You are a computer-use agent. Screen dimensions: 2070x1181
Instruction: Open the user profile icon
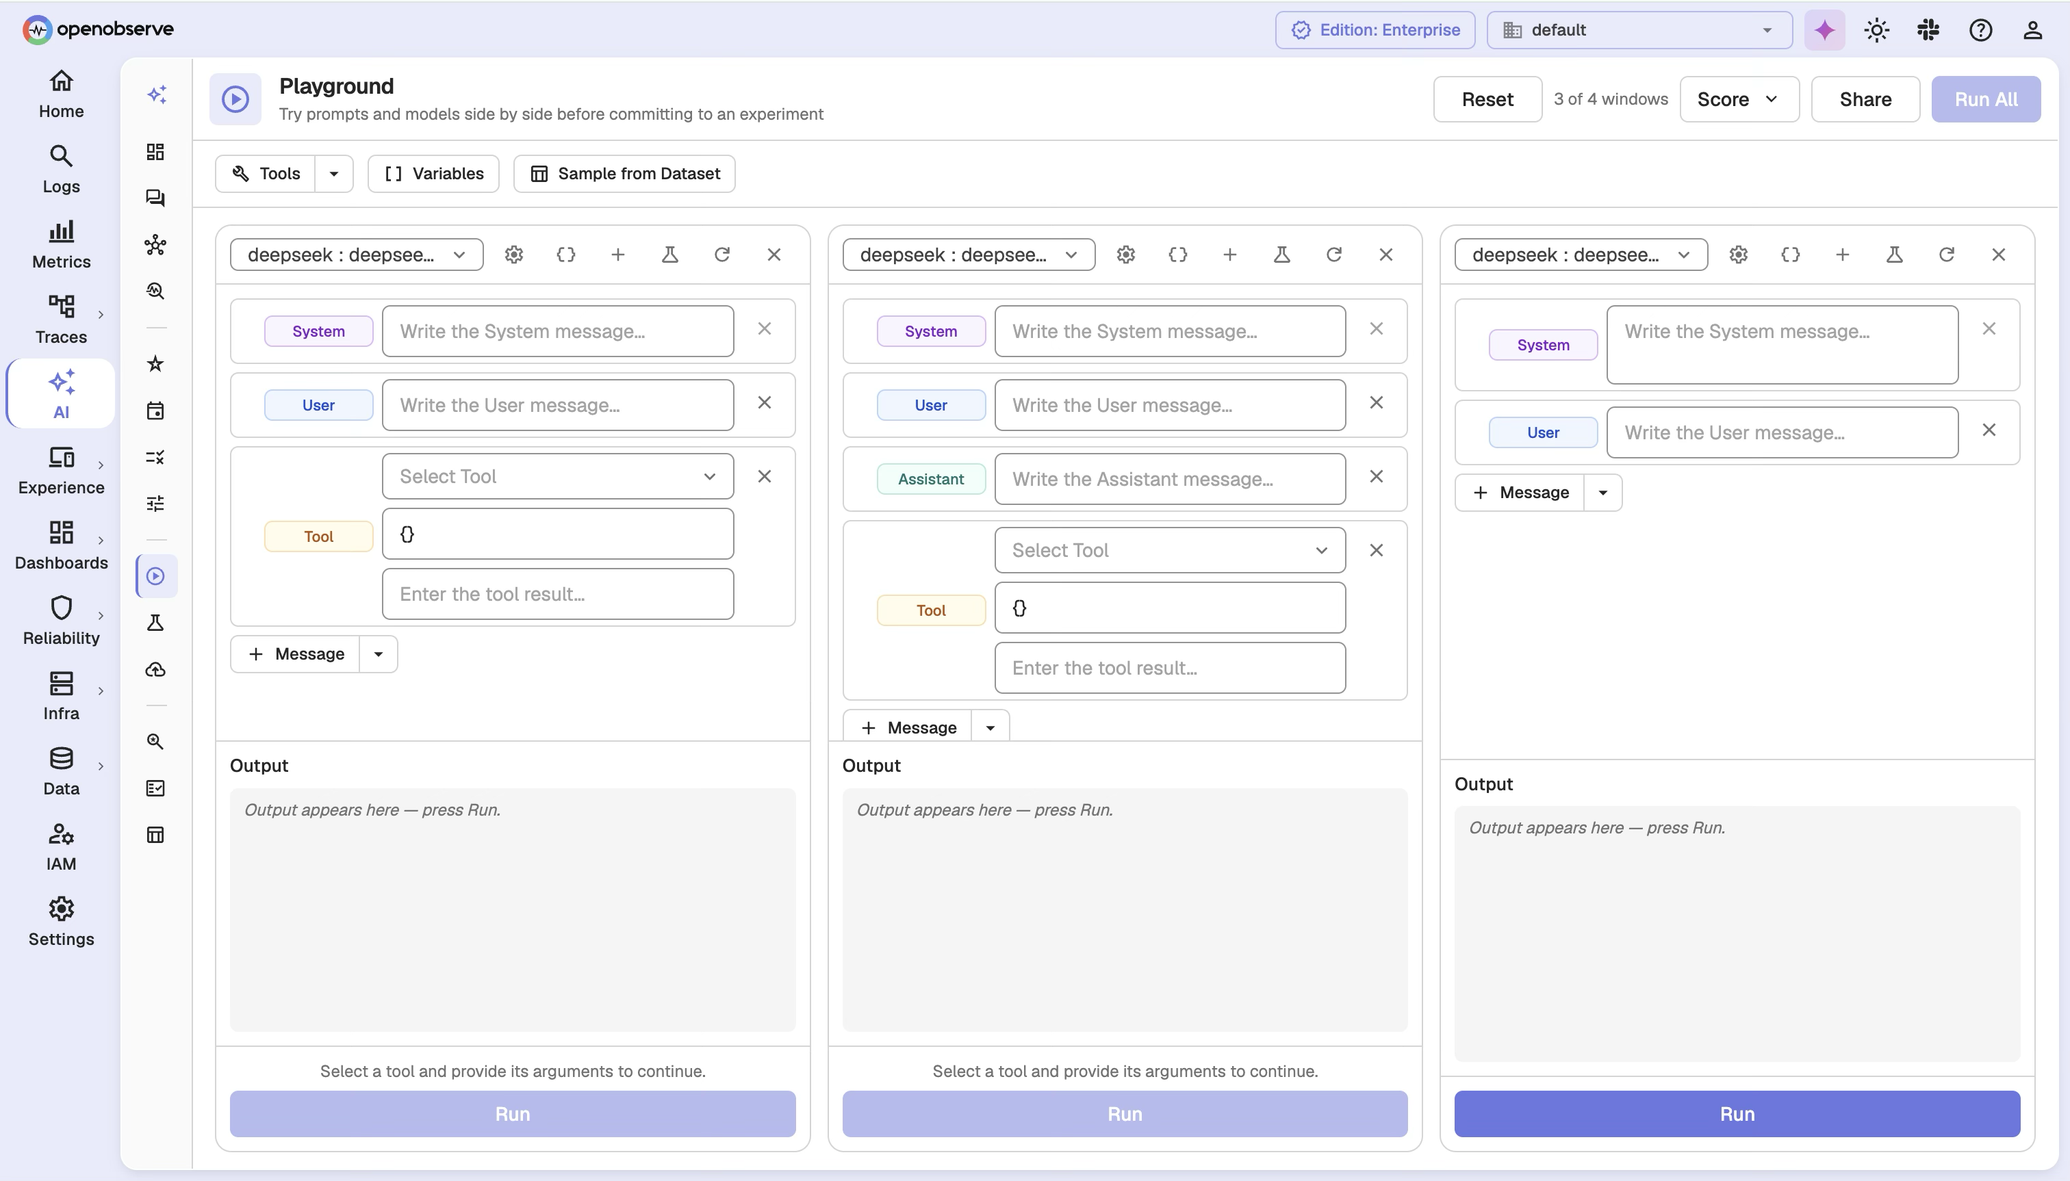coord(2032,30)
